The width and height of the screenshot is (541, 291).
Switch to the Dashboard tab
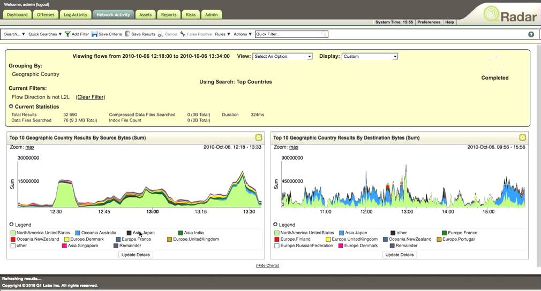coord(17,14)
